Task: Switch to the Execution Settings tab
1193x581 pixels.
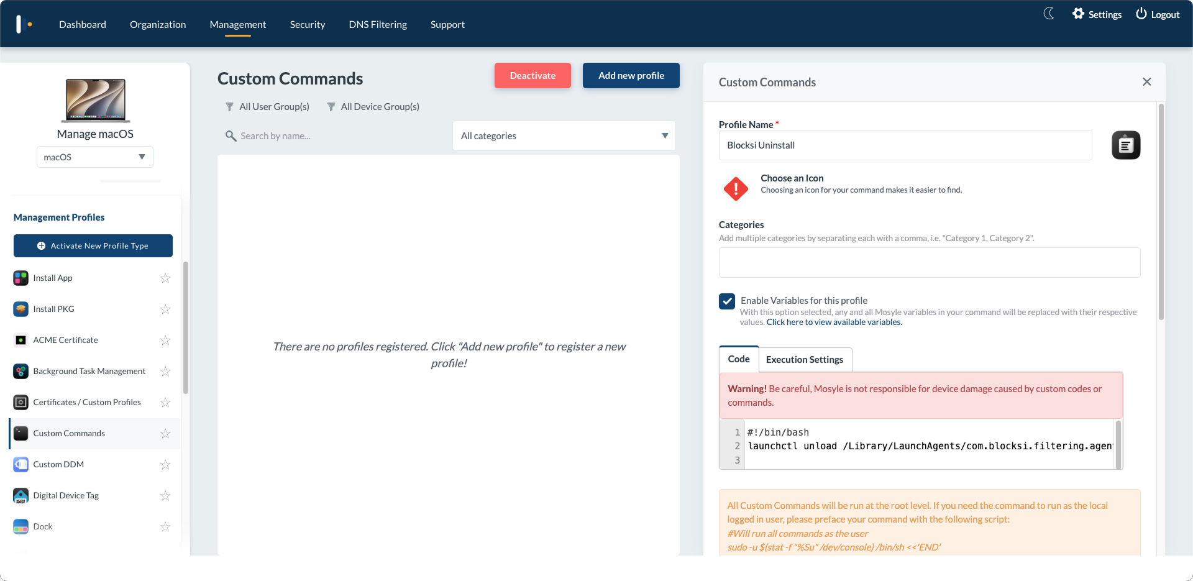Action: [805, 360]
